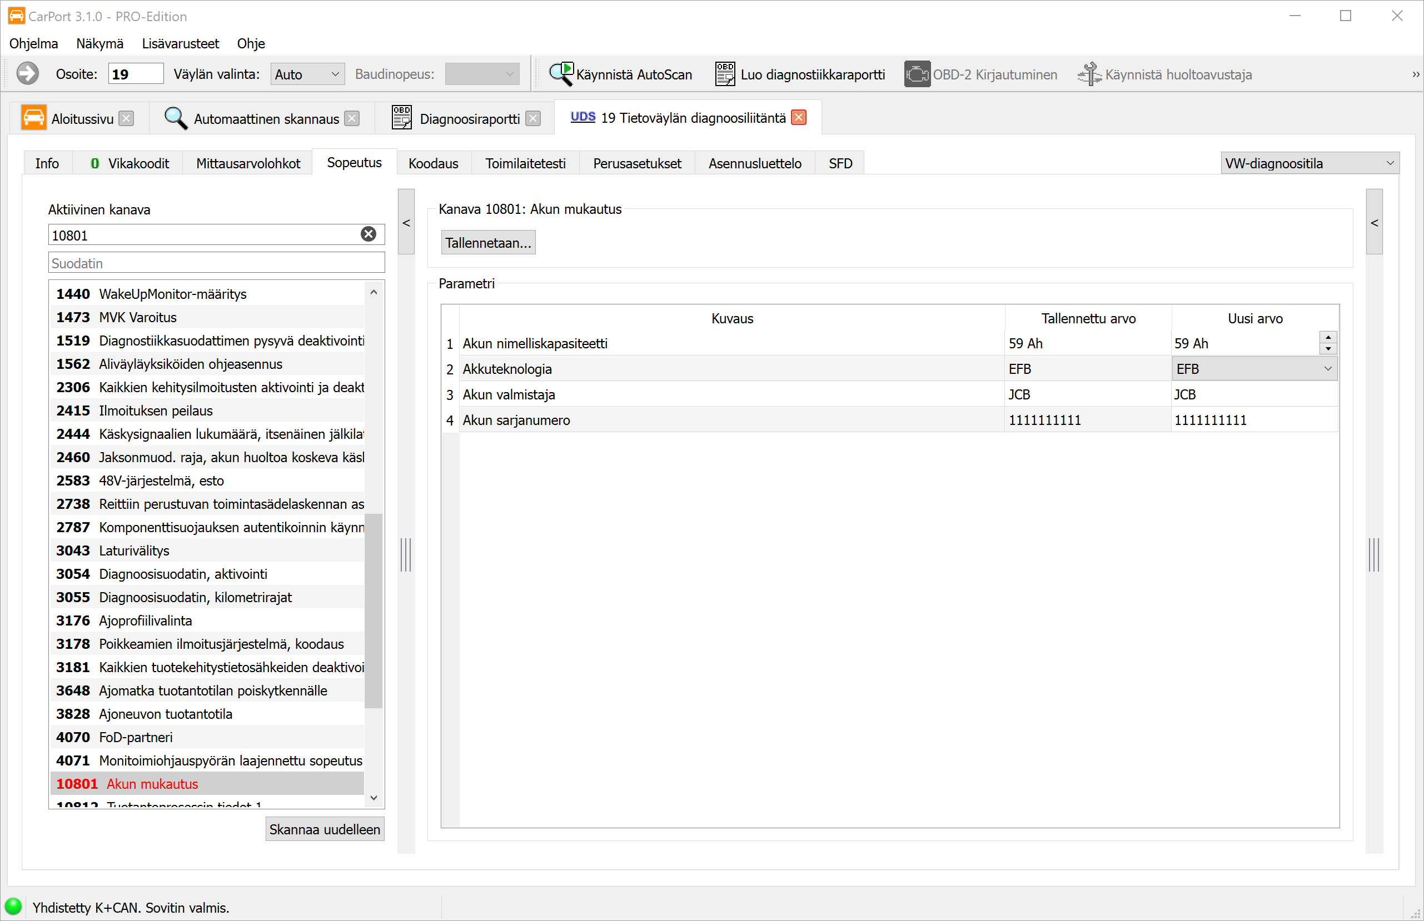
Task: Click the Tallennetaan... button
Action: [487, 243]
